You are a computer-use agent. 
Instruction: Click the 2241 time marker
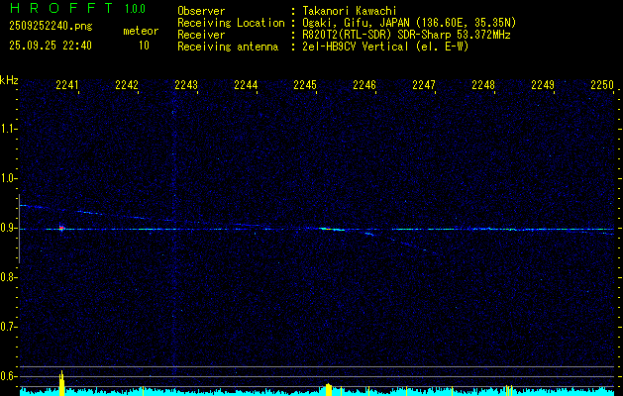pyautogui.click(x=67, y=86)
